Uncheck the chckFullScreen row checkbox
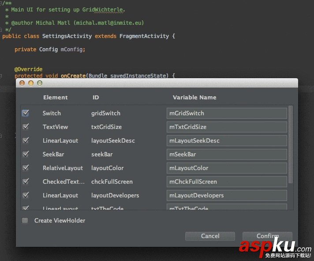 tap(26, 182)
